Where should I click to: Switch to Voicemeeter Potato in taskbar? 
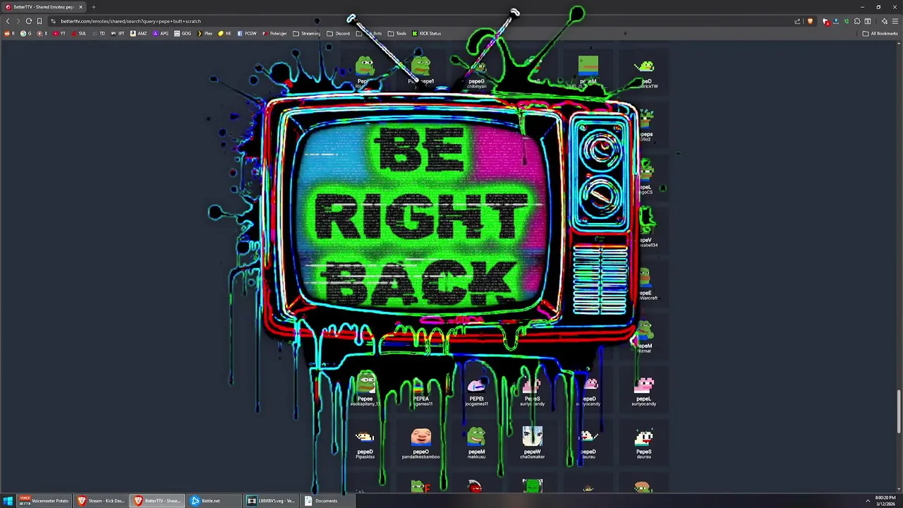point(44,501)
